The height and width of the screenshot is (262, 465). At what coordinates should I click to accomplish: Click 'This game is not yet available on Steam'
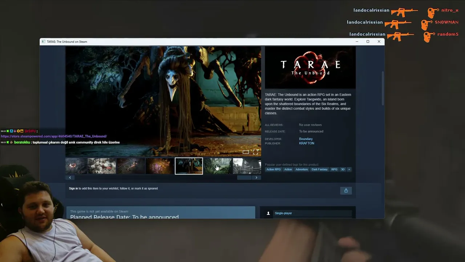(99, 211)
